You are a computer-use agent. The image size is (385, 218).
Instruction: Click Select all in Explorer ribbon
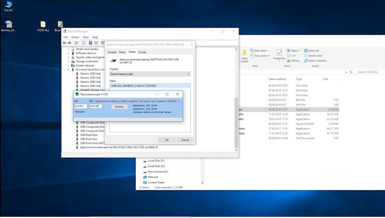tap(311, 51)
